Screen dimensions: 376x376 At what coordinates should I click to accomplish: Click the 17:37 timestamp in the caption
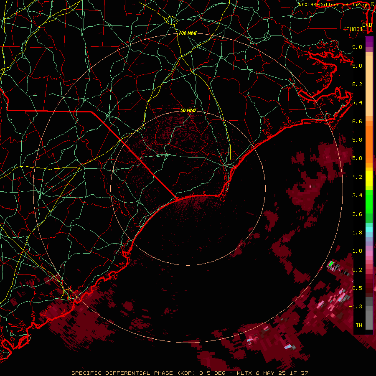pyautogui.click(x=299, y=373)
